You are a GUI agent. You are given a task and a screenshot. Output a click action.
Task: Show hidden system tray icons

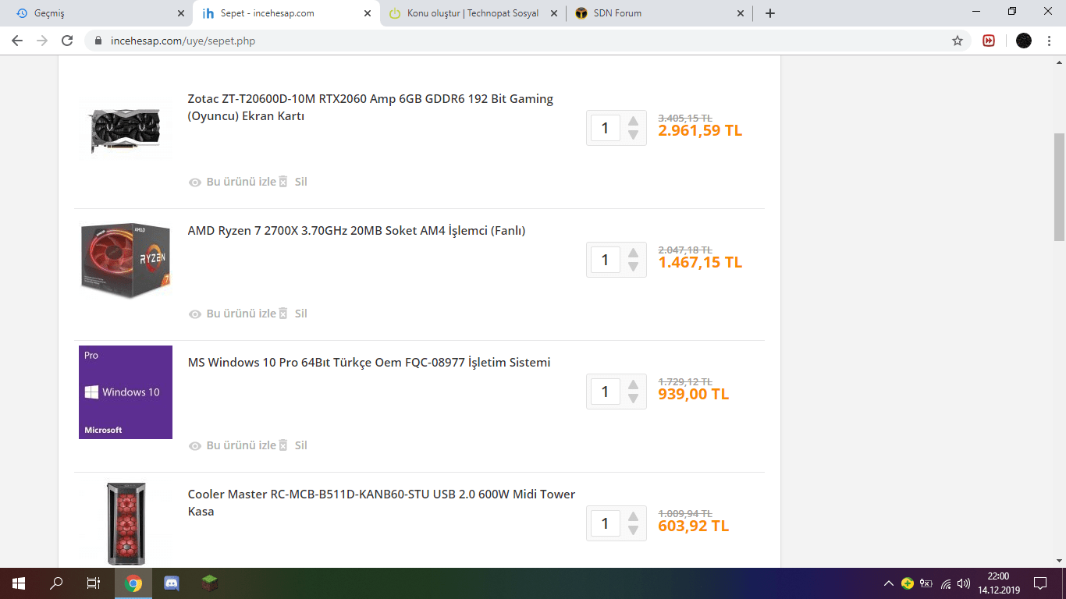(x=889, y=583)
